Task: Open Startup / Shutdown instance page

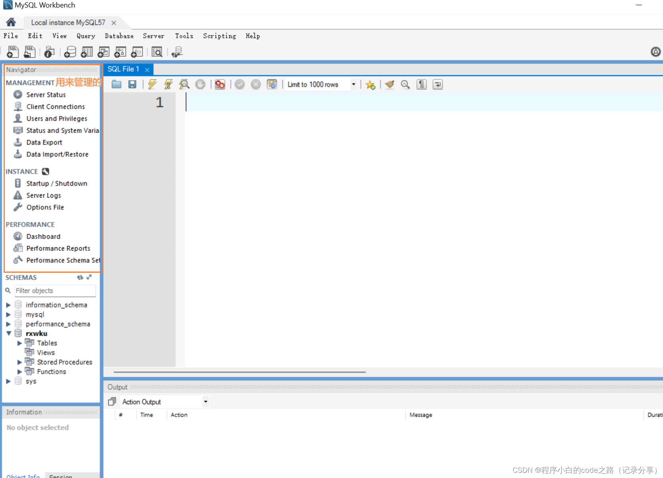Action: (x=57, y=183)
